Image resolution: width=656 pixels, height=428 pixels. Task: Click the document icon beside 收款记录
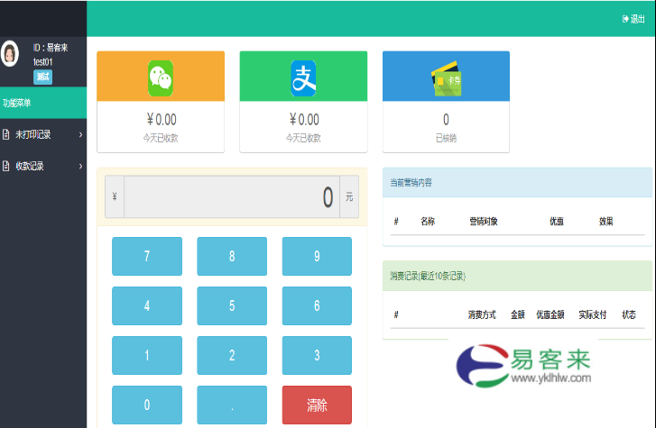coord(5,166)
